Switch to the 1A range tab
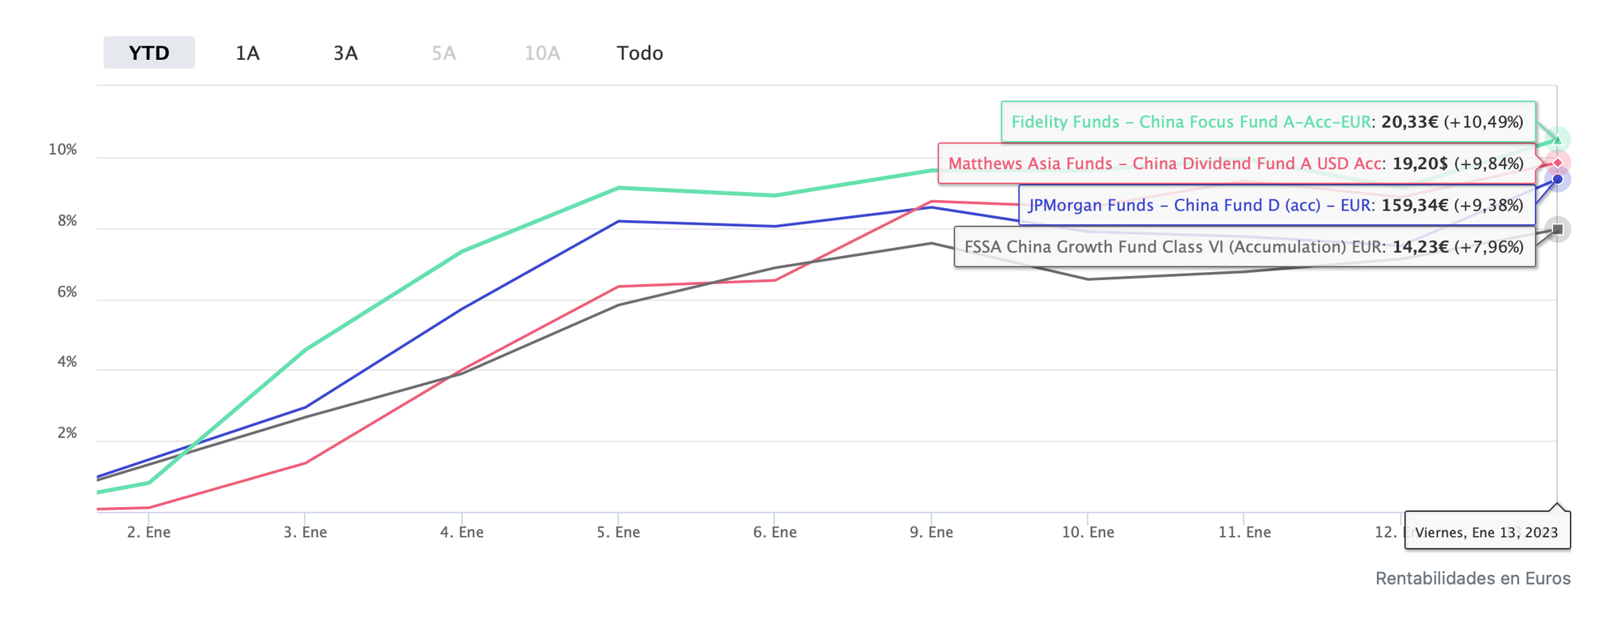1621x626 pixels. point(247,53)
